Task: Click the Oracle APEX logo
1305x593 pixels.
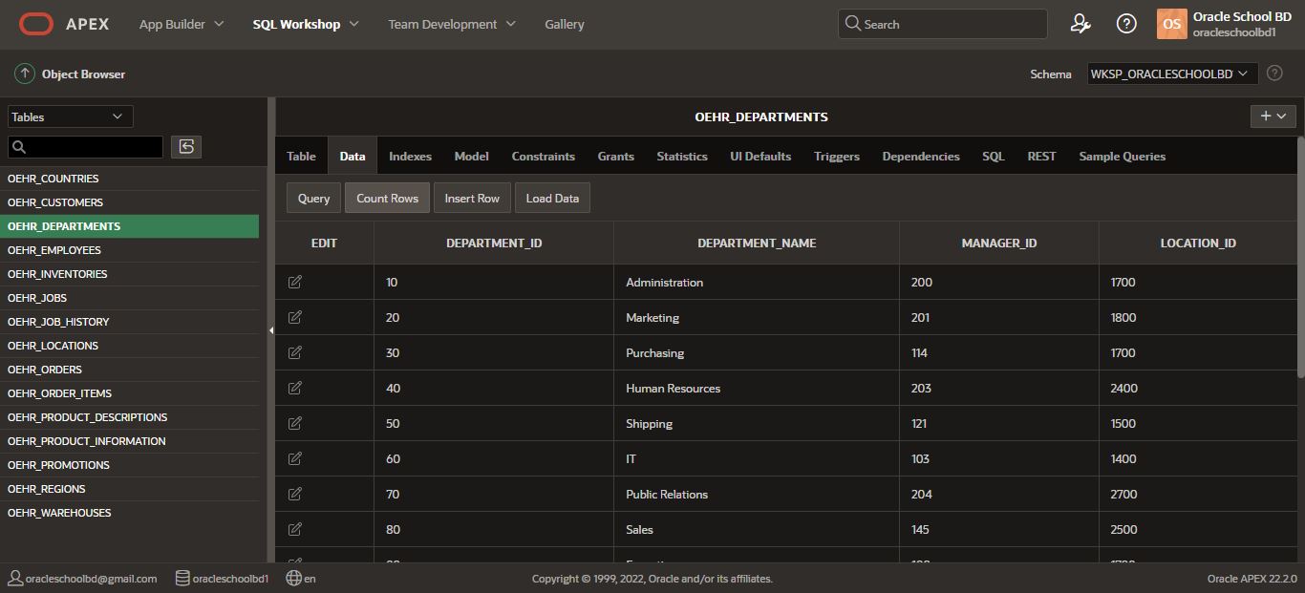Action: (x=64, y=24)
